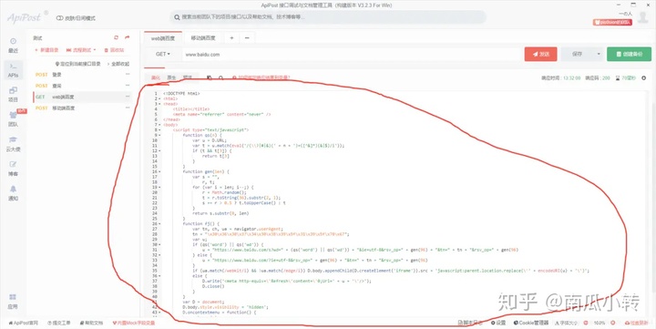Open 设置 settings in the status bar
The image size is (656, 329).
coord(498,324)
